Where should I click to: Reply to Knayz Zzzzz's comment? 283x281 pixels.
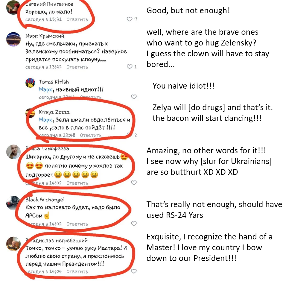[x=91, y=135]
